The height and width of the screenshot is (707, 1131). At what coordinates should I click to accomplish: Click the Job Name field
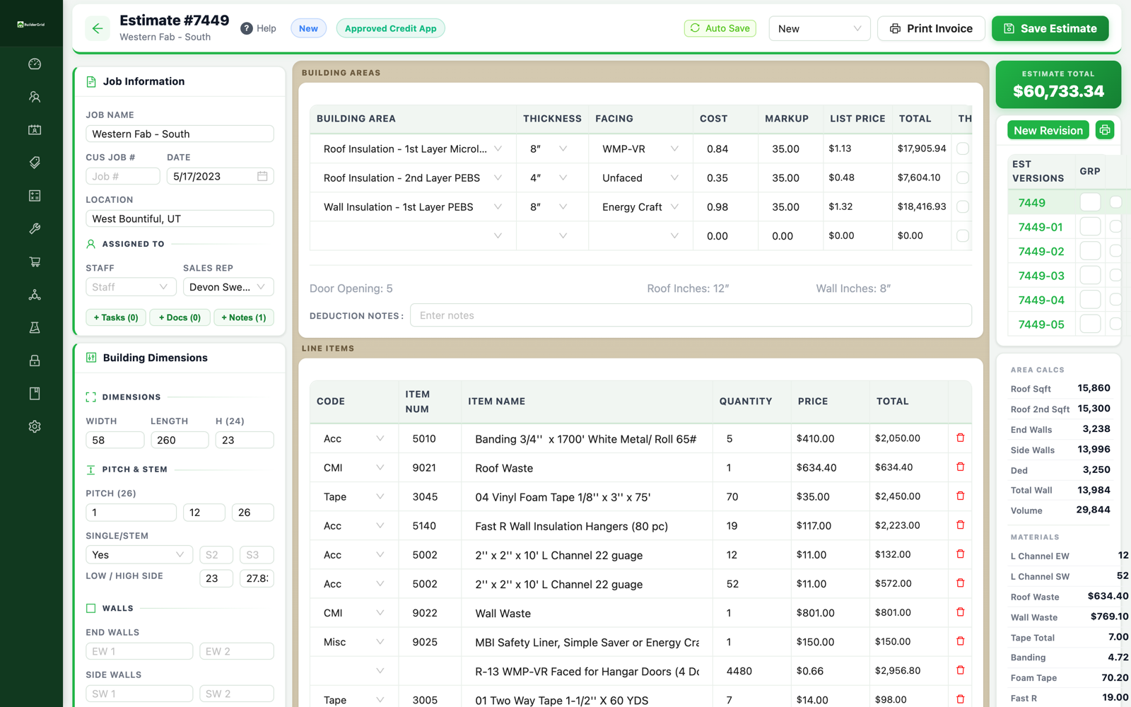(x=180, y=134)
